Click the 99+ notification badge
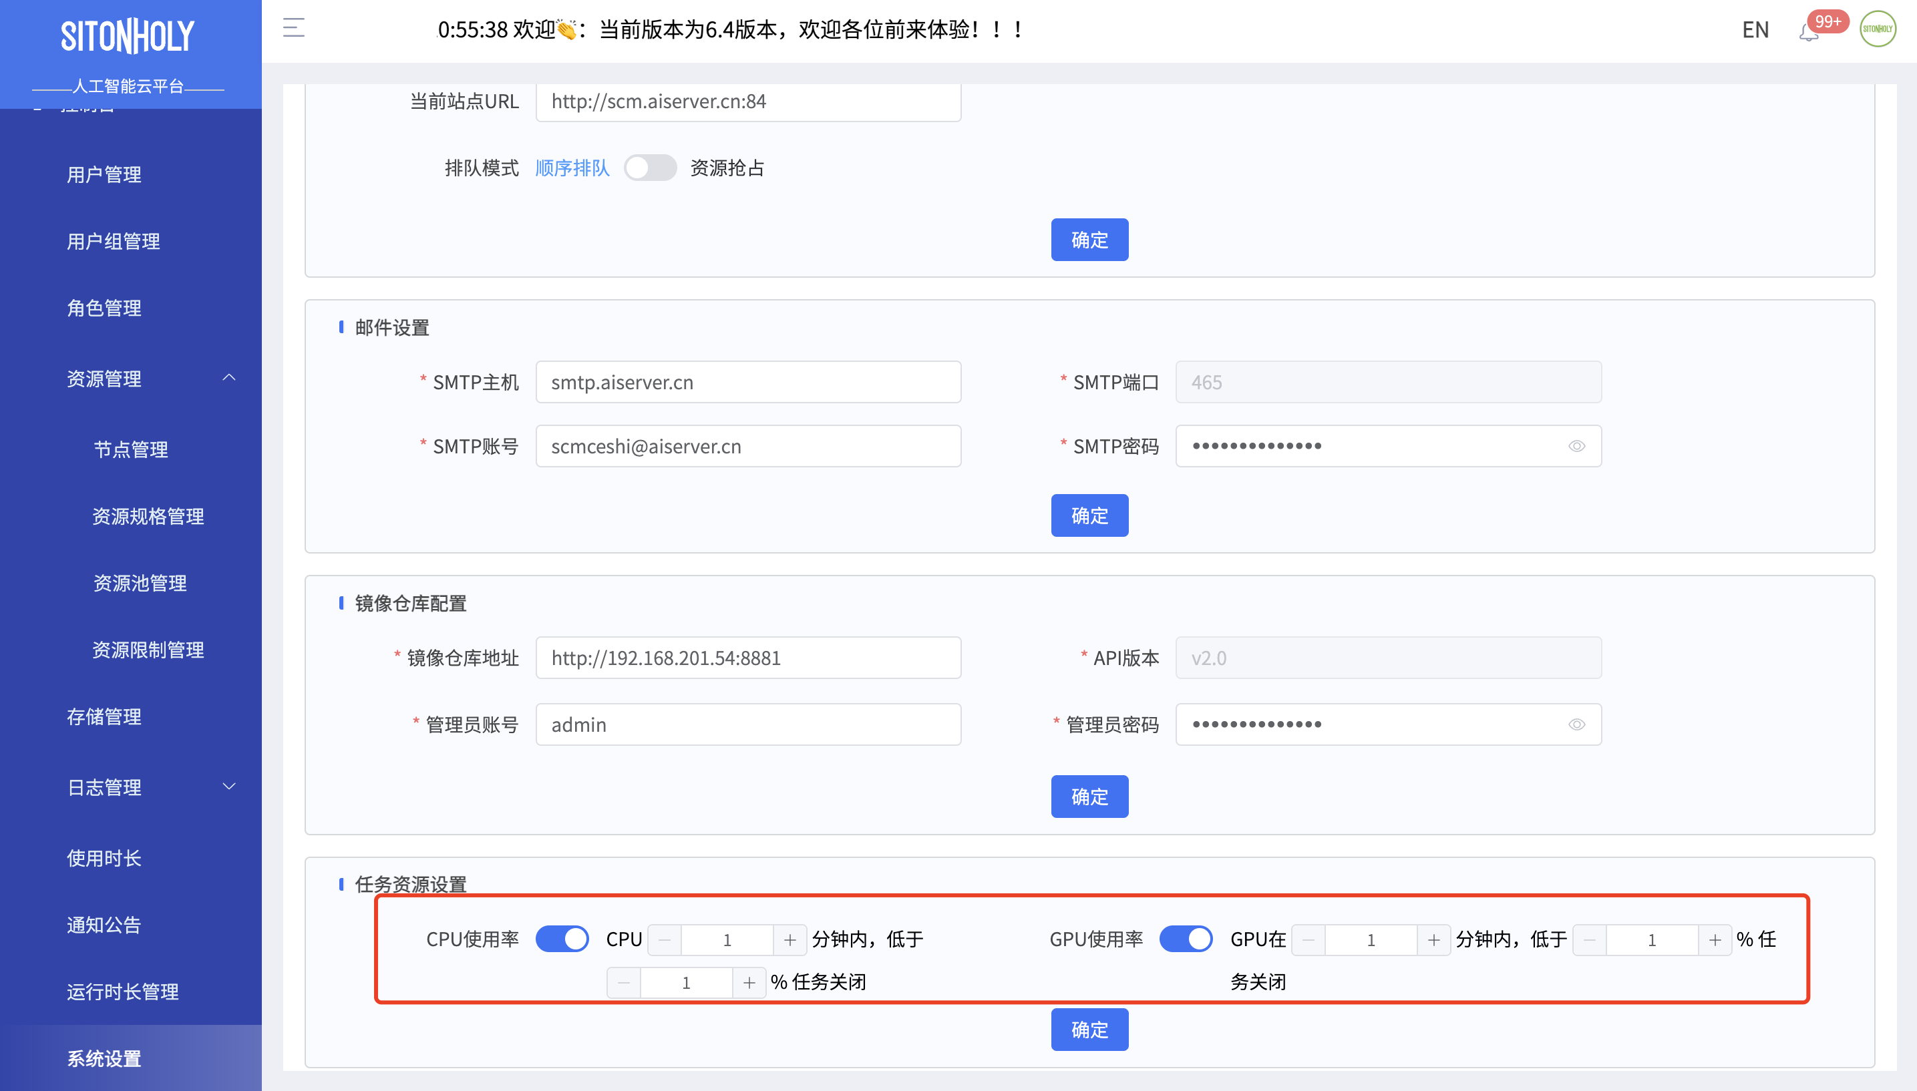This screenshot has height=1091, width=1917. [1827, 21]
